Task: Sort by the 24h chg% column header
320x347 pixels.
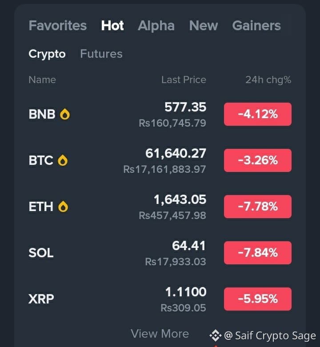Action: click(268, 80)
